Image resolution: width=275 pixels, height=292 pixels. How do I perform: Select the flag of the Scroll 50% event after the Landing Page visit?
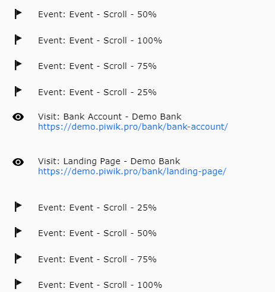coord(18,233)
